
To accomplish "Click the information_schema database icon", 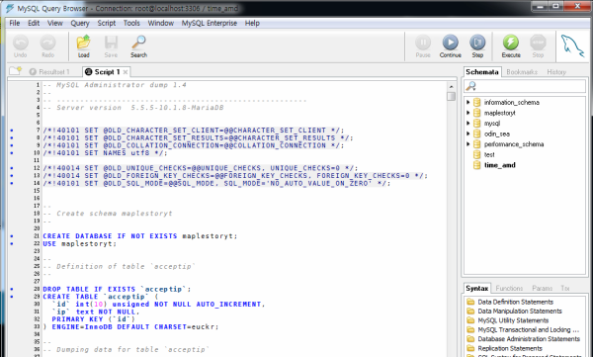I will pos(477,102).
